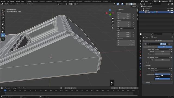
Task: Select the 3D Cursor tool
Action: (x=3, y=14)
